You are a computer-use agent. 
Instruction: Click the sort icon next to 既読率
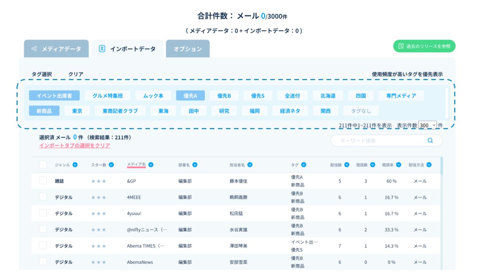(399, 165)
